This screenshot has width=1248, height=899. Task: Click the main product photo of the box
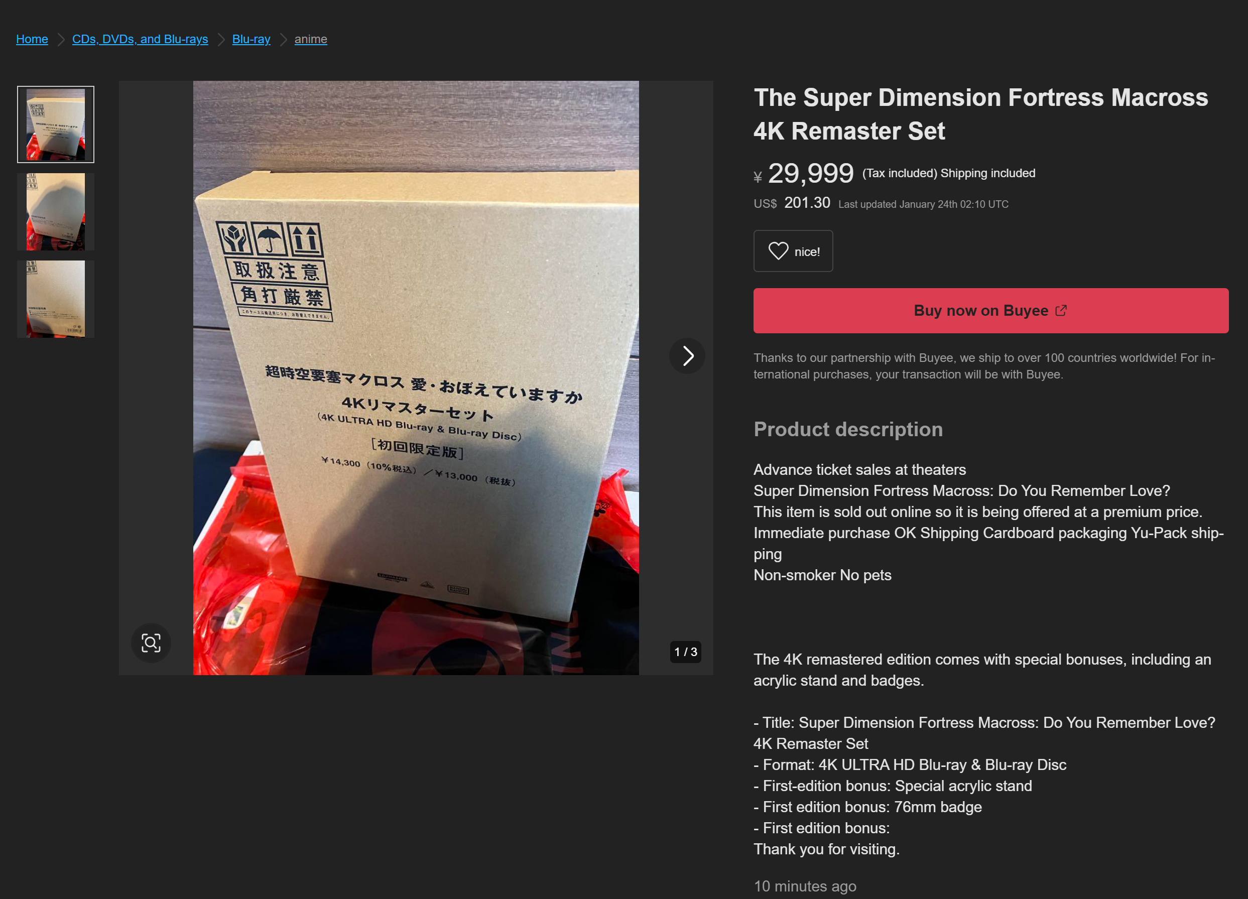(x=416, y=378)
